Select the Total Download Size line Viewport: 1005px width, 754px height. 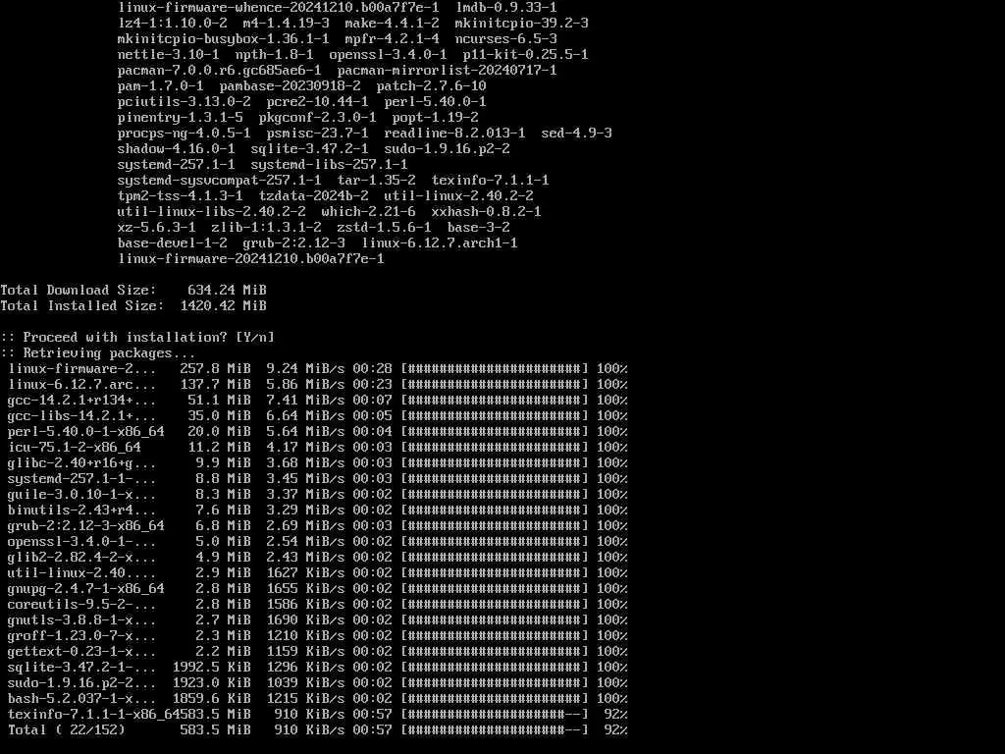(x=133, y=290)
